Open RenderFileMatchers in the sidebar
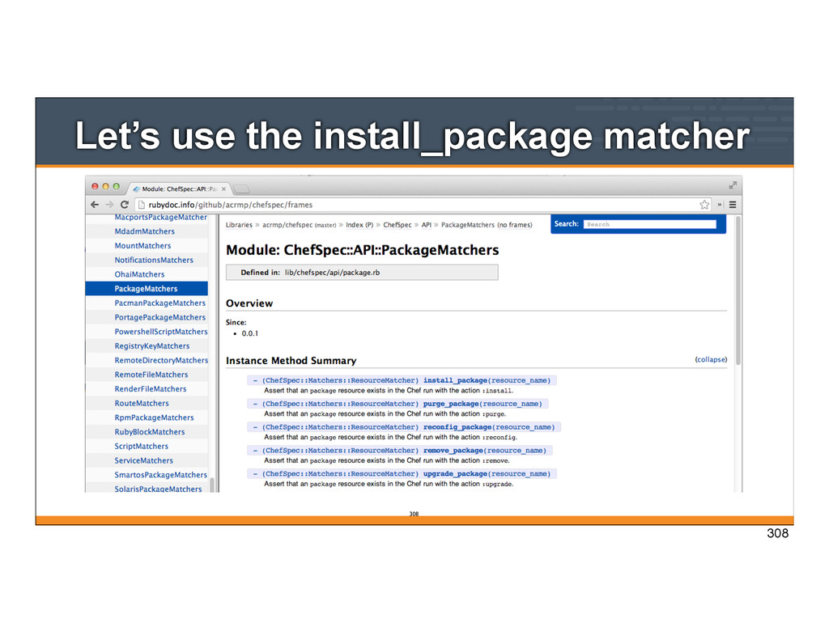Screen dimensions: 829x640 point(150,388)
